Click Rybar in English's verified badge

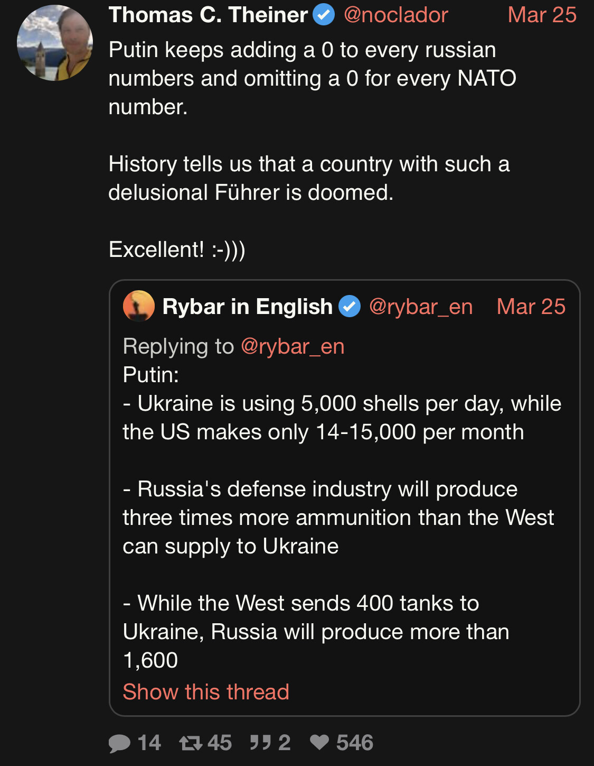pyautogui.click(x=349, y=306)
